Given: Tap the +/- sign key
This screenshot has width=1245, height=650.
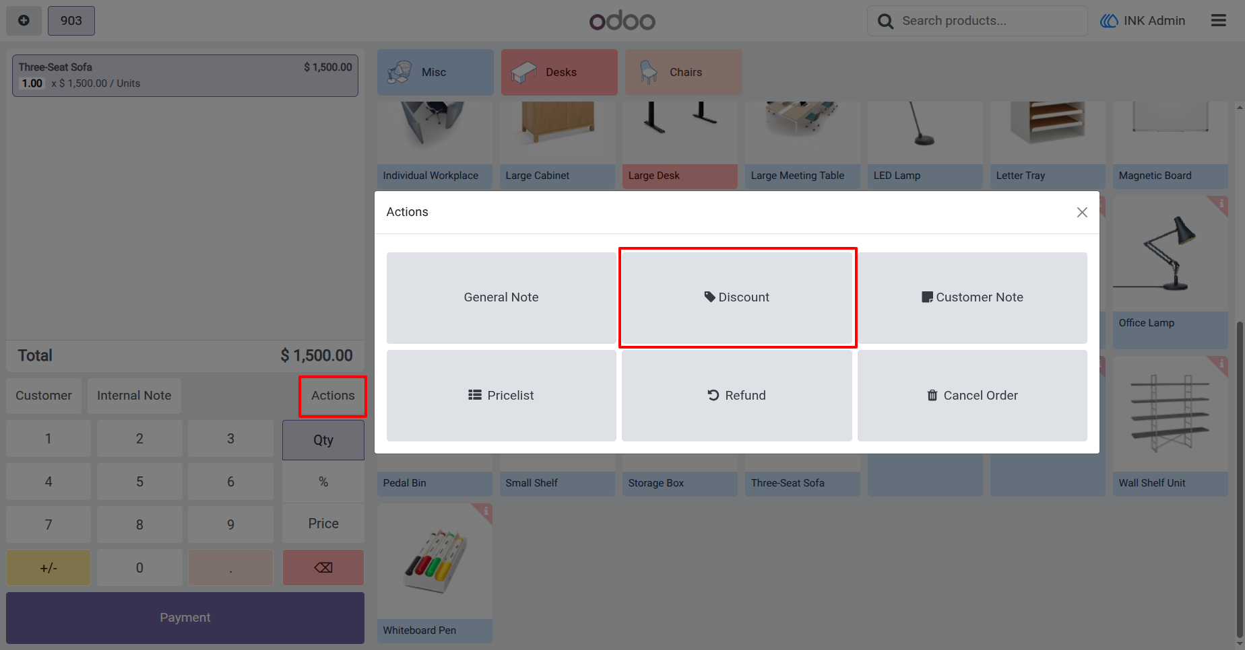Looking at the screenshot, I should tap(49, 568).
